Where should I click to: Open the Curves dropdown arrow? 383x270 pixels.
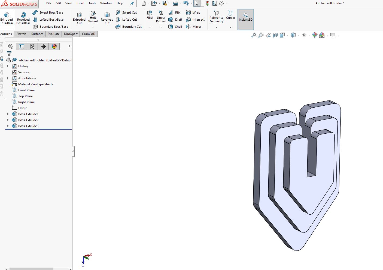(231, 27)
